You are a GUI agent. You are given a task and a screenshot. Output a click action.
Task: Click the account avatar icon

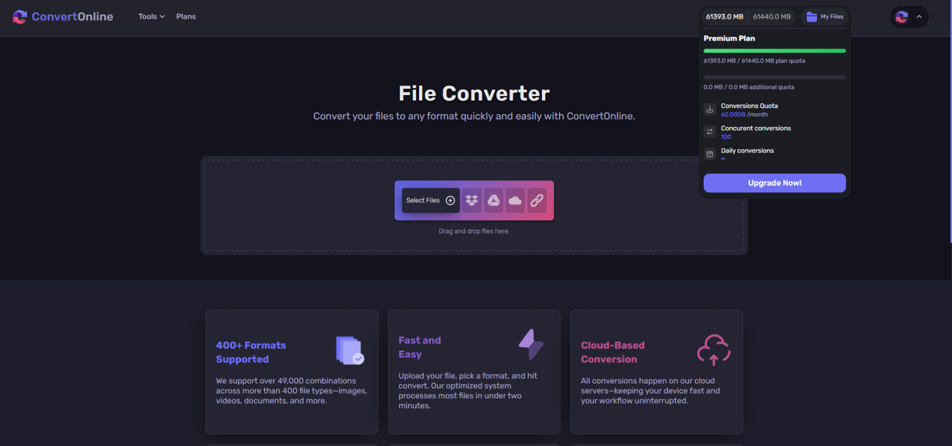coord(901,17)
